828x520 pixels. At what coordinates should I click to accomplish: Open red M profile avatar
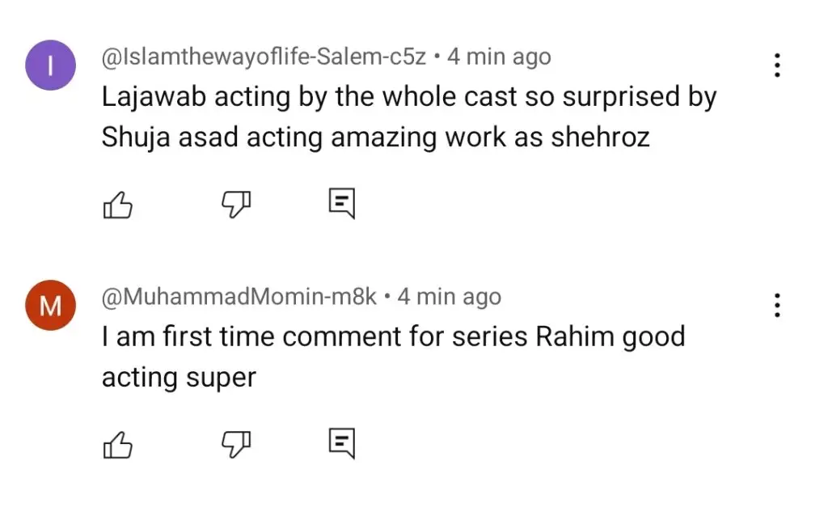point(51,306)
